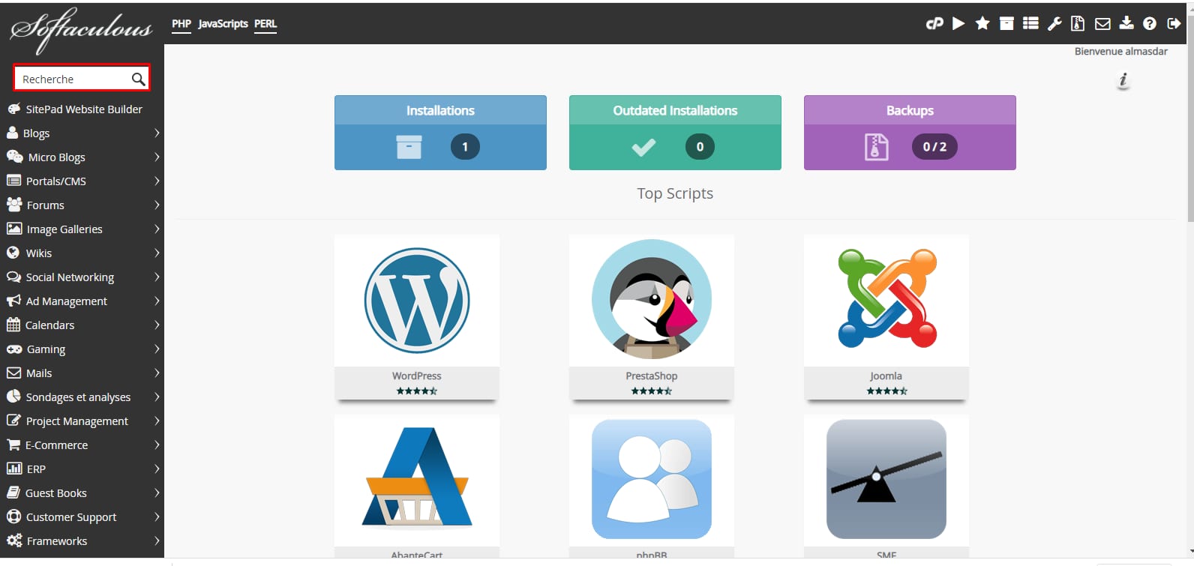Open the Installations panel
Image resolution: width=1194 pixels, height=566 pixels.
pos(440,133)
